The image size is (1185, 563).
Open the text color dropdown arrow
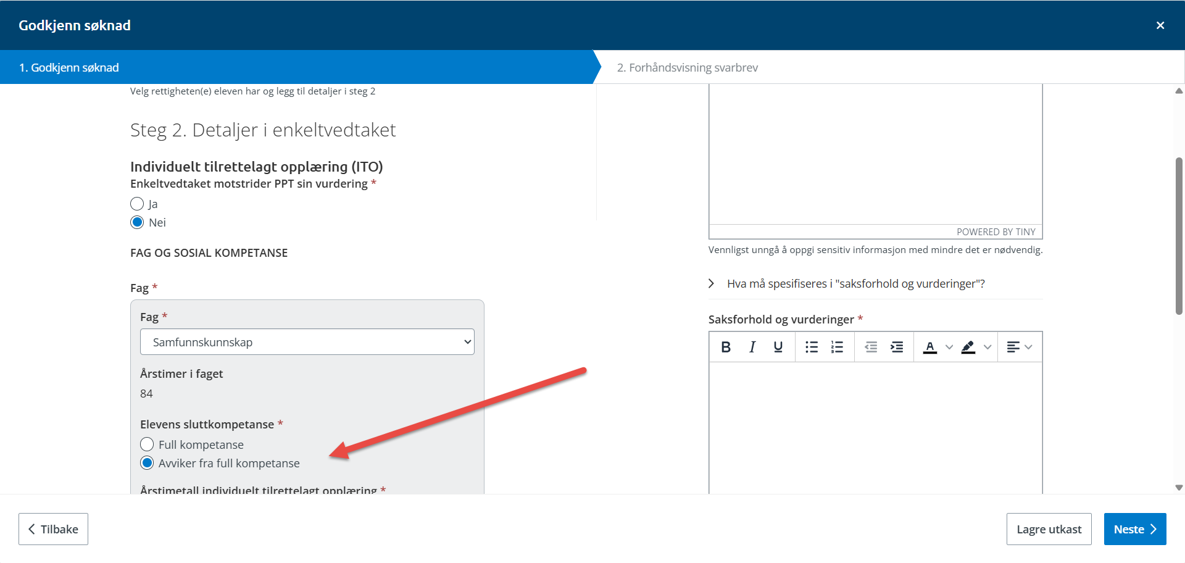[x=949, y=347]
